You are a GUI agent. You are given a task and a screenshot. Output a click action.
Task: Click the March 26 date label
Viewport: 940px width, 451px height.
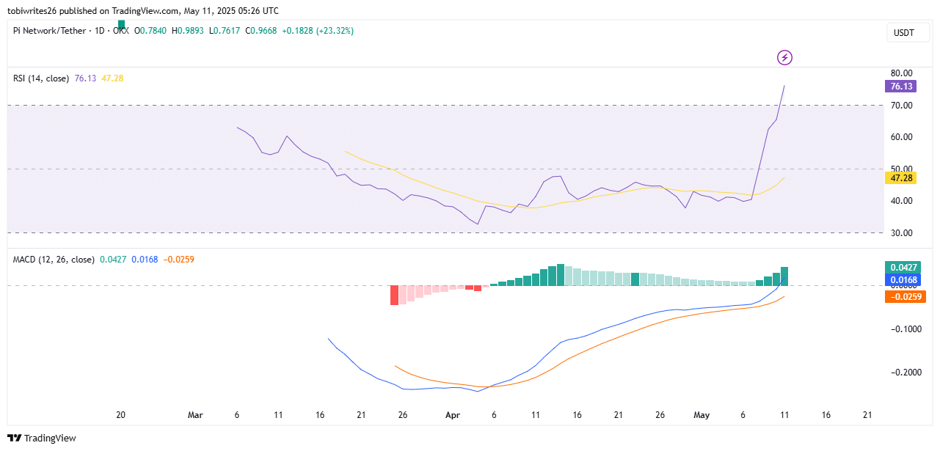403,415
